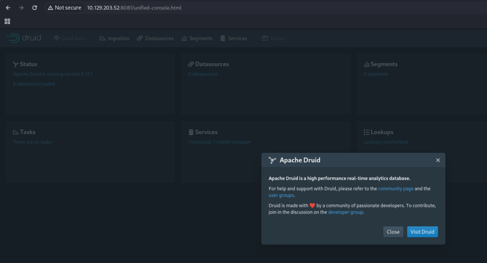Click the browser forward arrow
This screenshot has height=263, width=487.
(x=21, y=8)
